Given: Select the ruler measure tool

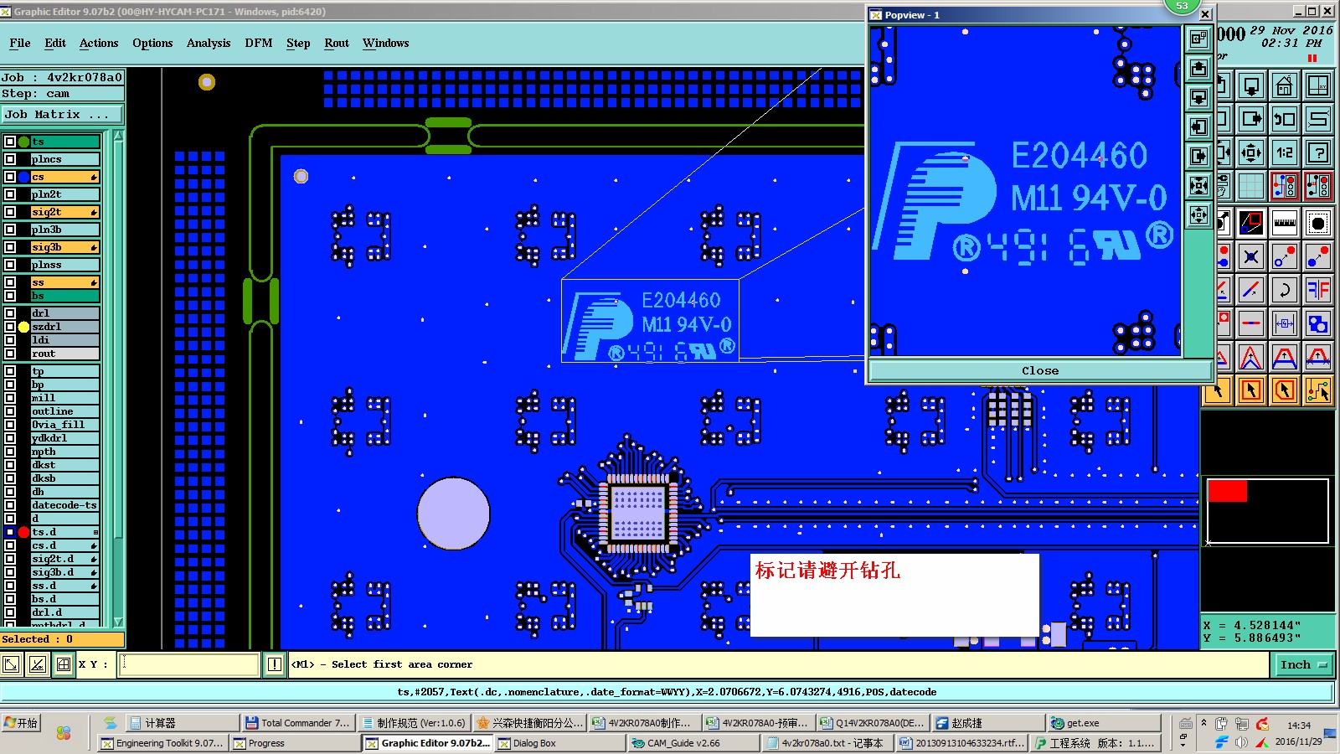Looking at the screenshot, I should 1284,223.
